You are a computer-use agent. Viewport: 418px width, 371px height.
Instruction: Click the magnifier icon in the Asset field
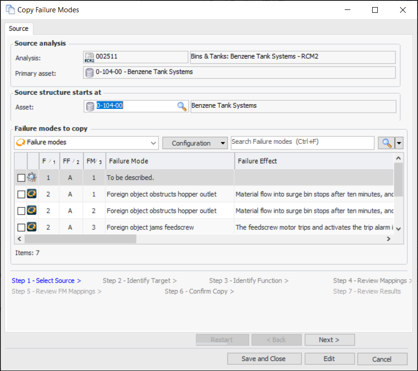click(x=182, y=106)
